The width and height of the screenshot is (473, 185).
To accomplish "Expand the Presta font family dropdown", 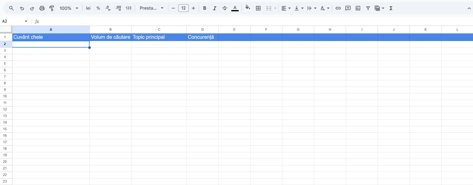I will (151, 8).
